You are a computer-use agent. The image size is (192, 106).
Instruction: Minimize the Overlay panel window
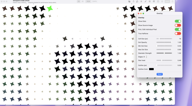[x=141, y=14]
